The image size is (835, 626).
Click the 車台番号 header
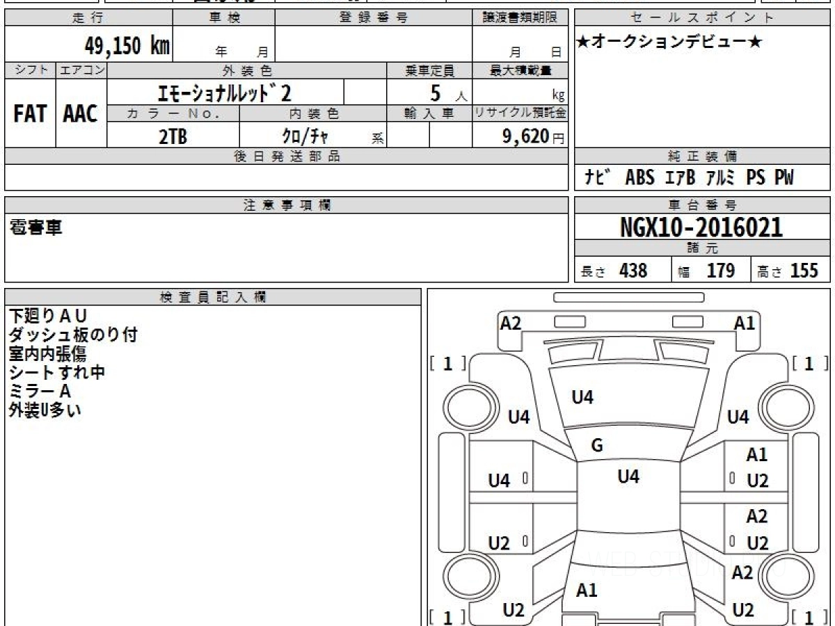702,205
